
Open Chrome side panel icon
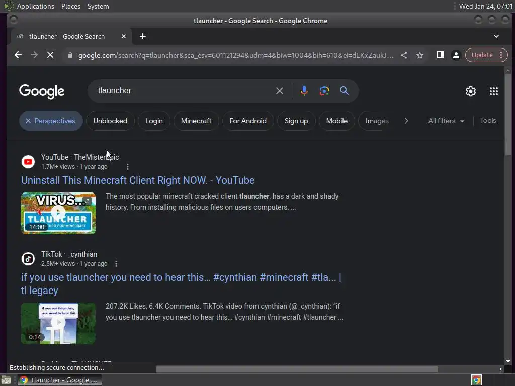point(440,55)
